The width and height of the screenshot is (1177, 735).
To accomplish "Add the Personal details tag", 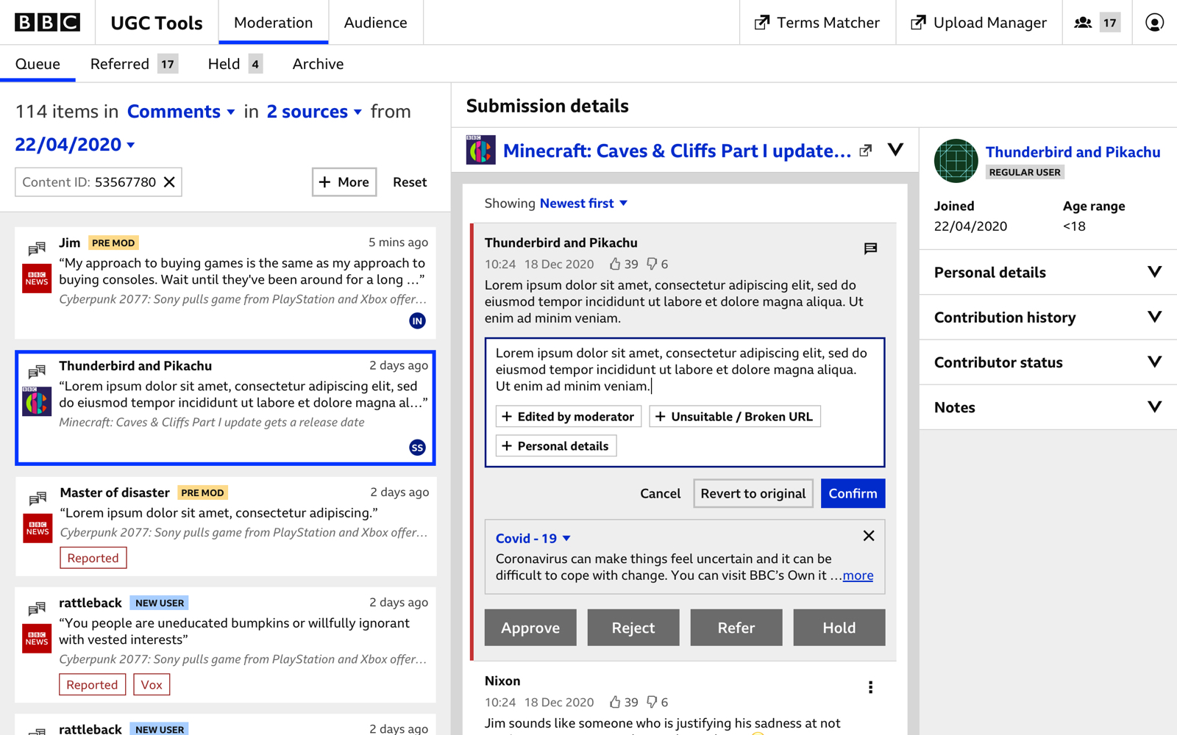I will click(556, 446).
